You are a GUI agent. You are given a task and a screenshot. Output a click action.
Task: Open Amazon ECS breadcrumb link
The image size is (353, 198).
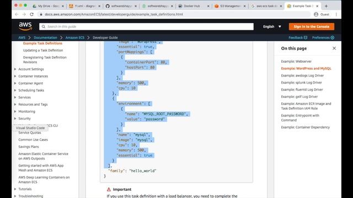click(75, 37)
